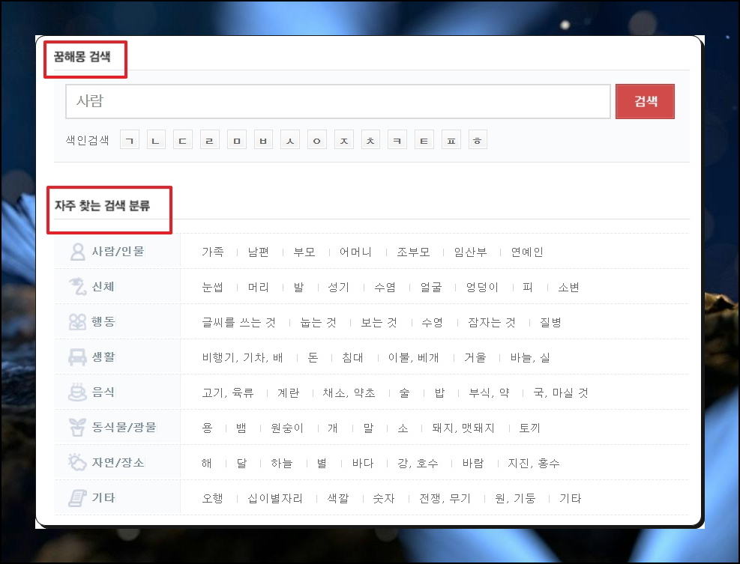Select index consonant ㅇ button
The width and height of the screenshot is (740, 564).
[316, 140]
